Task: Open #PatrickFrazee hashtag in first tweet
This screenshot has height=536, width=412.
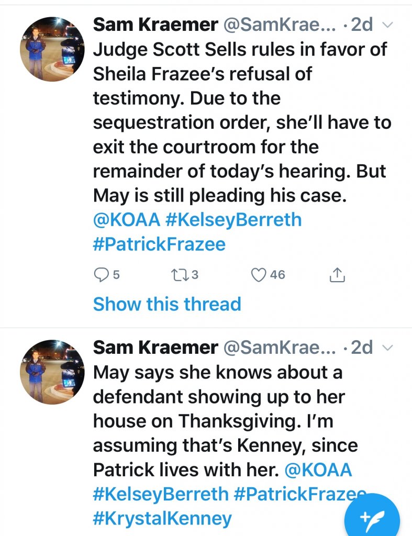Action: (159, 244)
